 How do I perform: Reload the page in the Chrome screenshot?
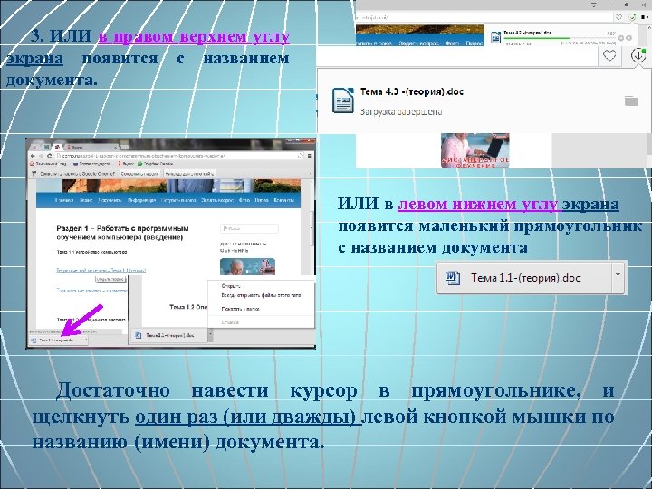(x=49, y=156)
